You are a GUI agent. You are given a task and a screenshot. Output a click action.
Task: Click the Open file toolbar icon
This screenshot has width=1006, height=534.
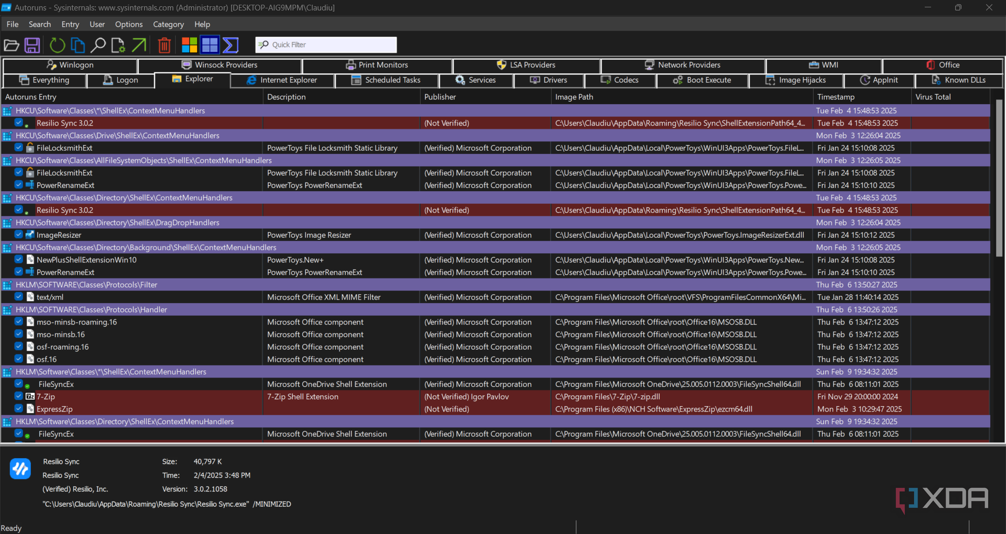tap(12, 45)
